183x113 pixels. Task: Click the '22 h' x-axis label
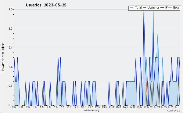pos(167,107)
